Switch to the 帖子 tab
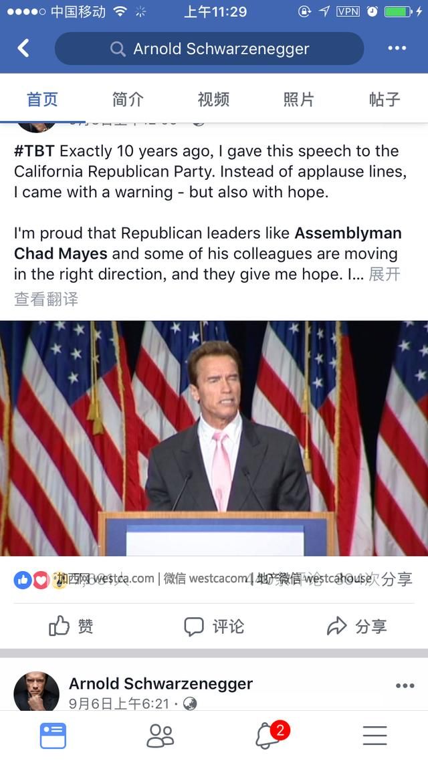Screen dimensions: 428x761 pos(385,100)
